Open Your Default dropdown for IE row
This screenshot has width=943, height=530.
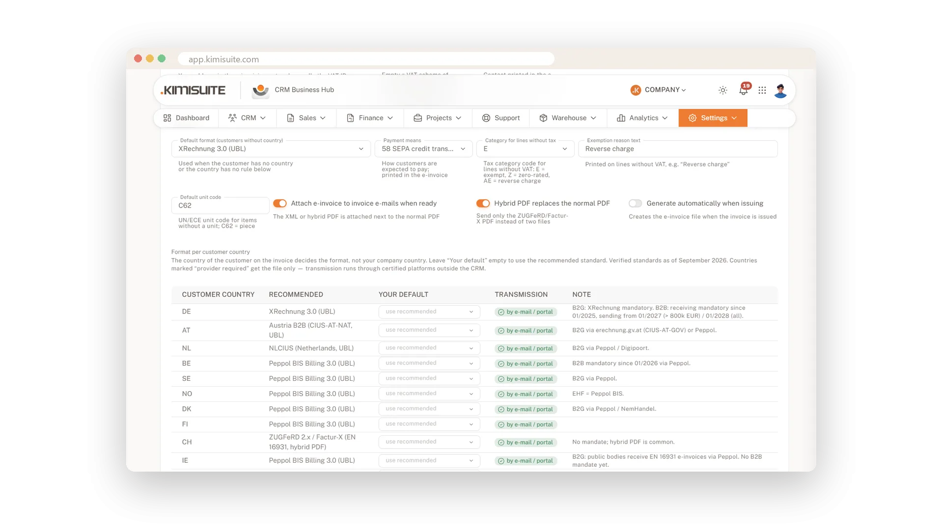coord(429,460)
